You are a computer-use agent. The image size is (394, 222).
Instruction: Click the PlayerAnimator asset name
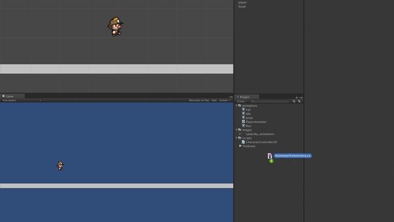[x=256, y=122]
